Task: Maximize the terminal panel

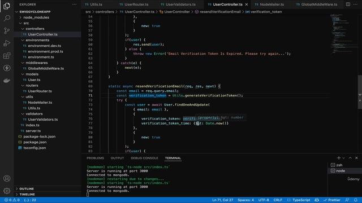Action: tap(350, 158)
